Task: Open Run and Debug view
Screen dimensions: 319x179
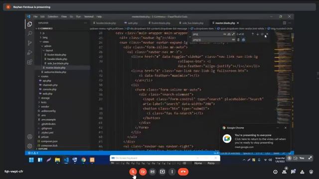Action: (x=30, y=52)
